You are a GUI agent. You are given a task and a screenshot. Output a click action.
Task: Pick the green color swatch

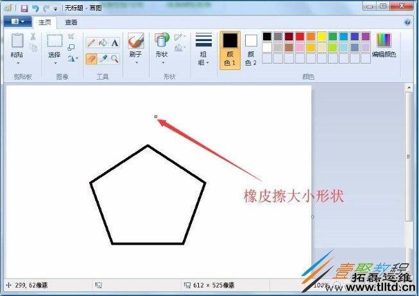pos(332,37)
